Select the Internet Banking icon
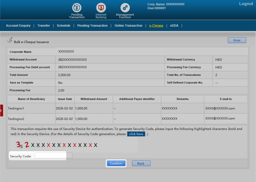The height and width of the screenshot is (182, 256). click(x=101, y=8)
